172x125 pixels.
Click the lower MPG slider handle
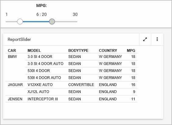coord(20,21)
